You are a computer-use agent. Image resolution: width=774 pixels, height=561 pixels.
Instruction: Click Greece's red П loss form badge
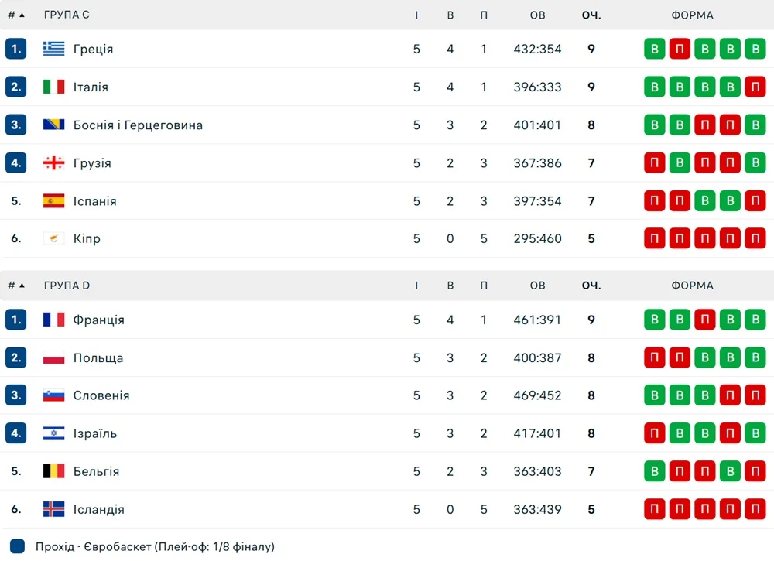[x=680, y=49]
